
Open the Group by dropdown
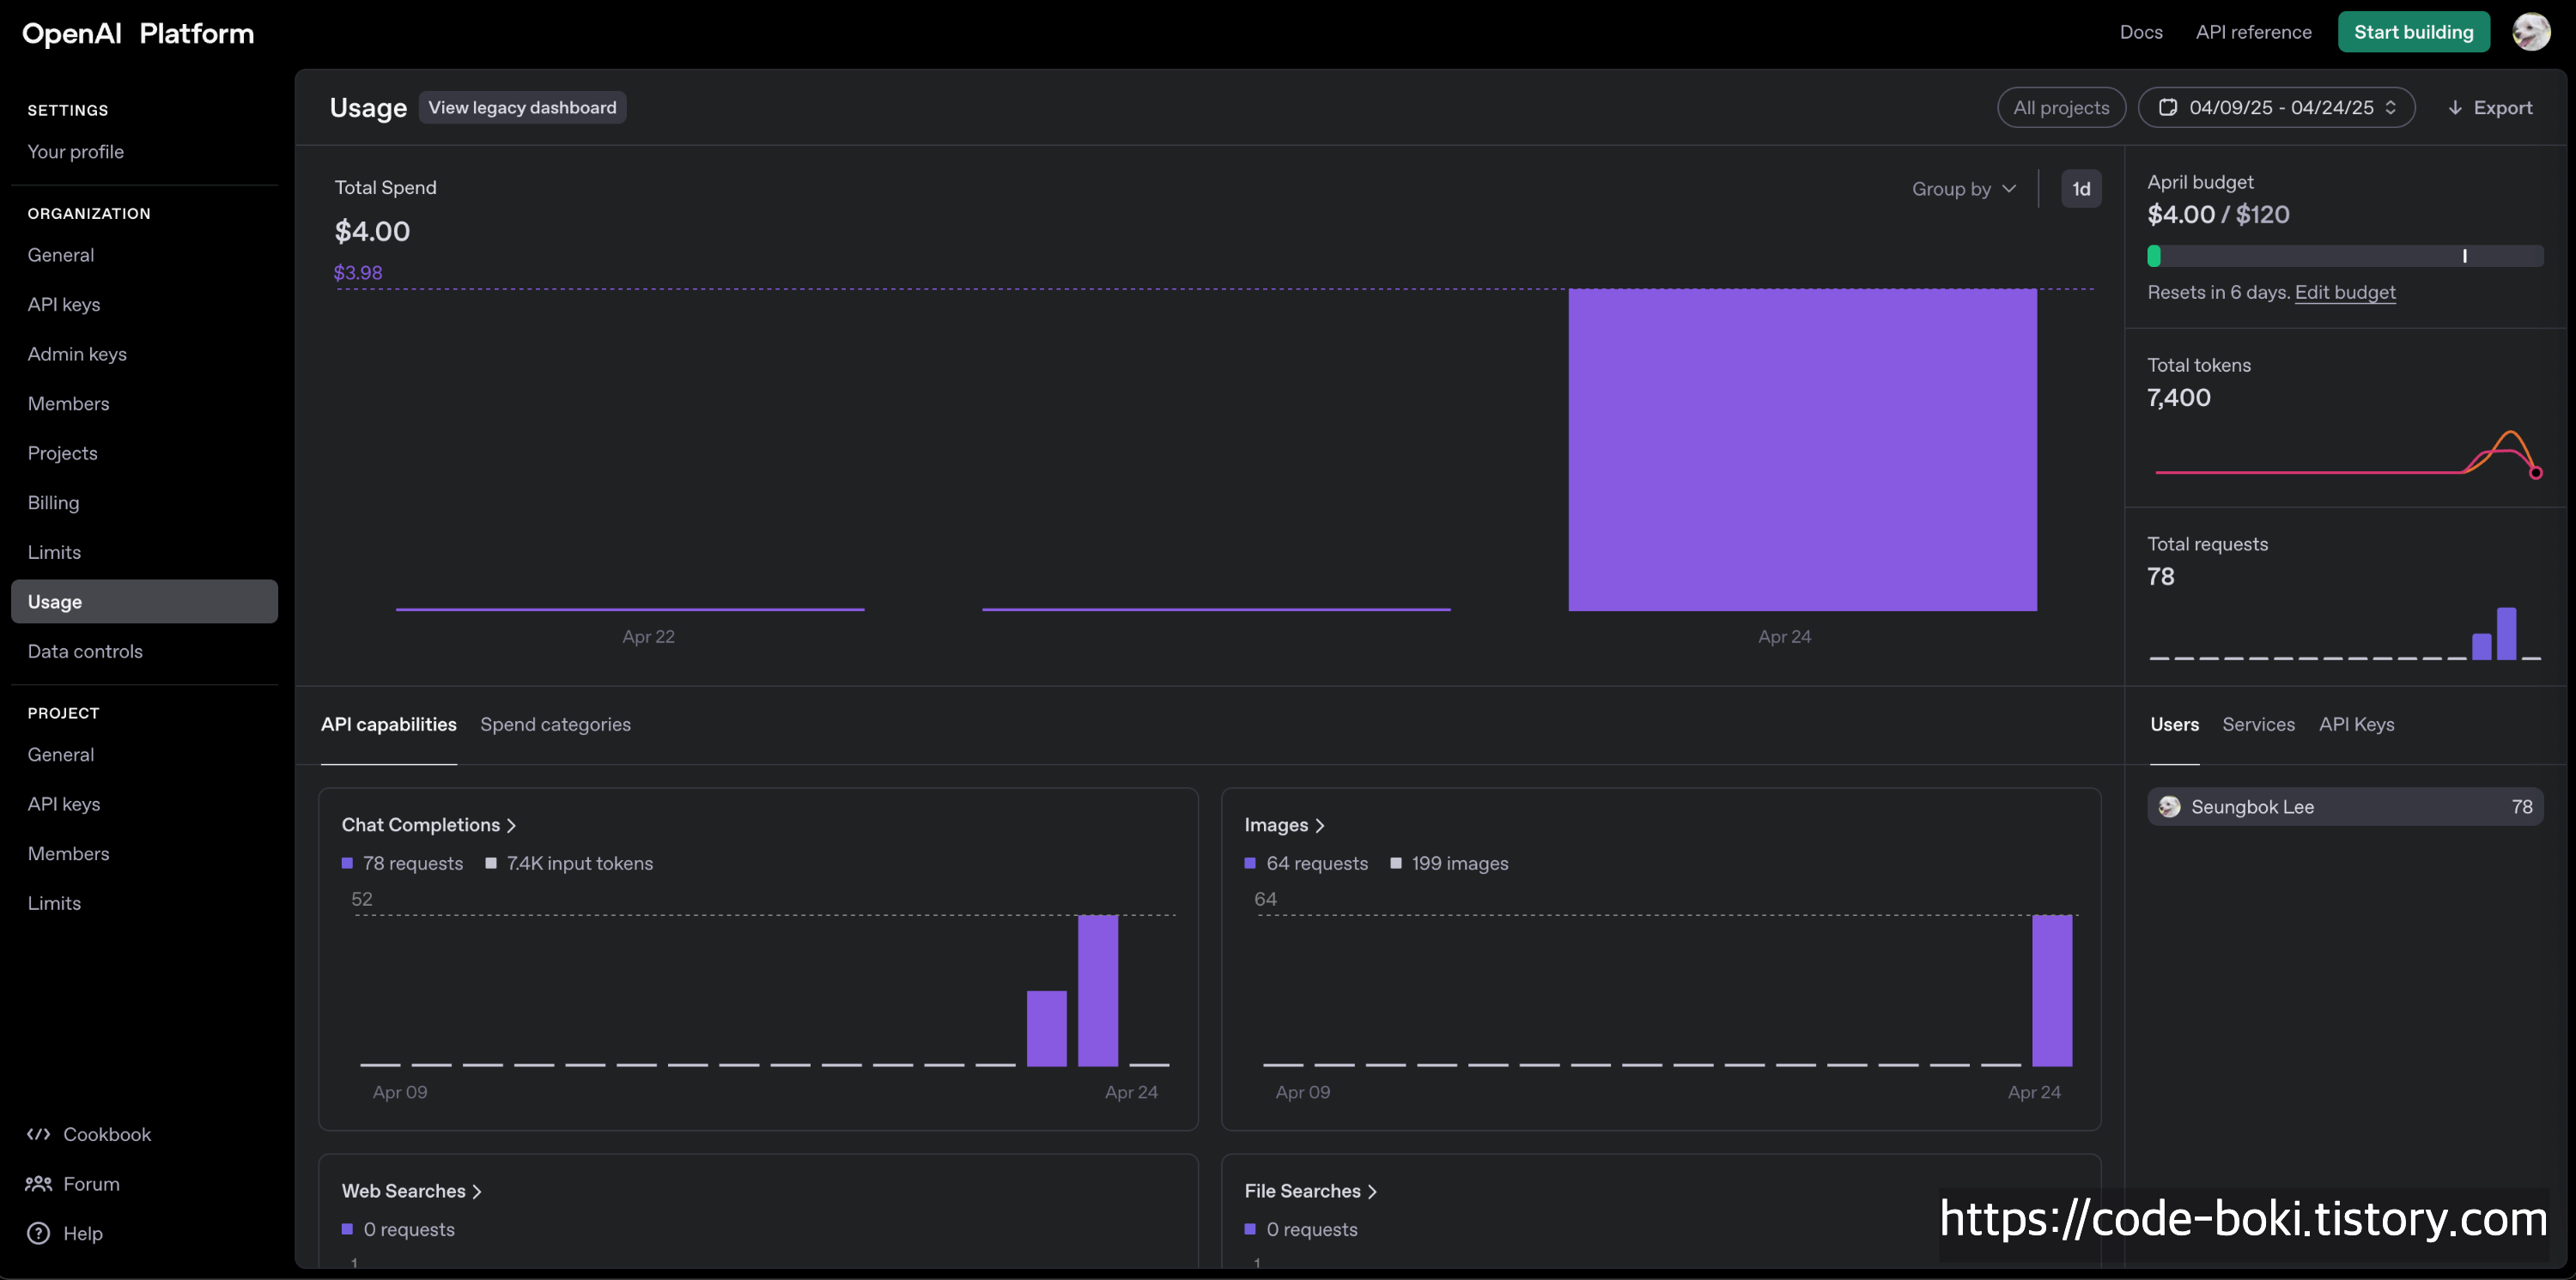1963,189
